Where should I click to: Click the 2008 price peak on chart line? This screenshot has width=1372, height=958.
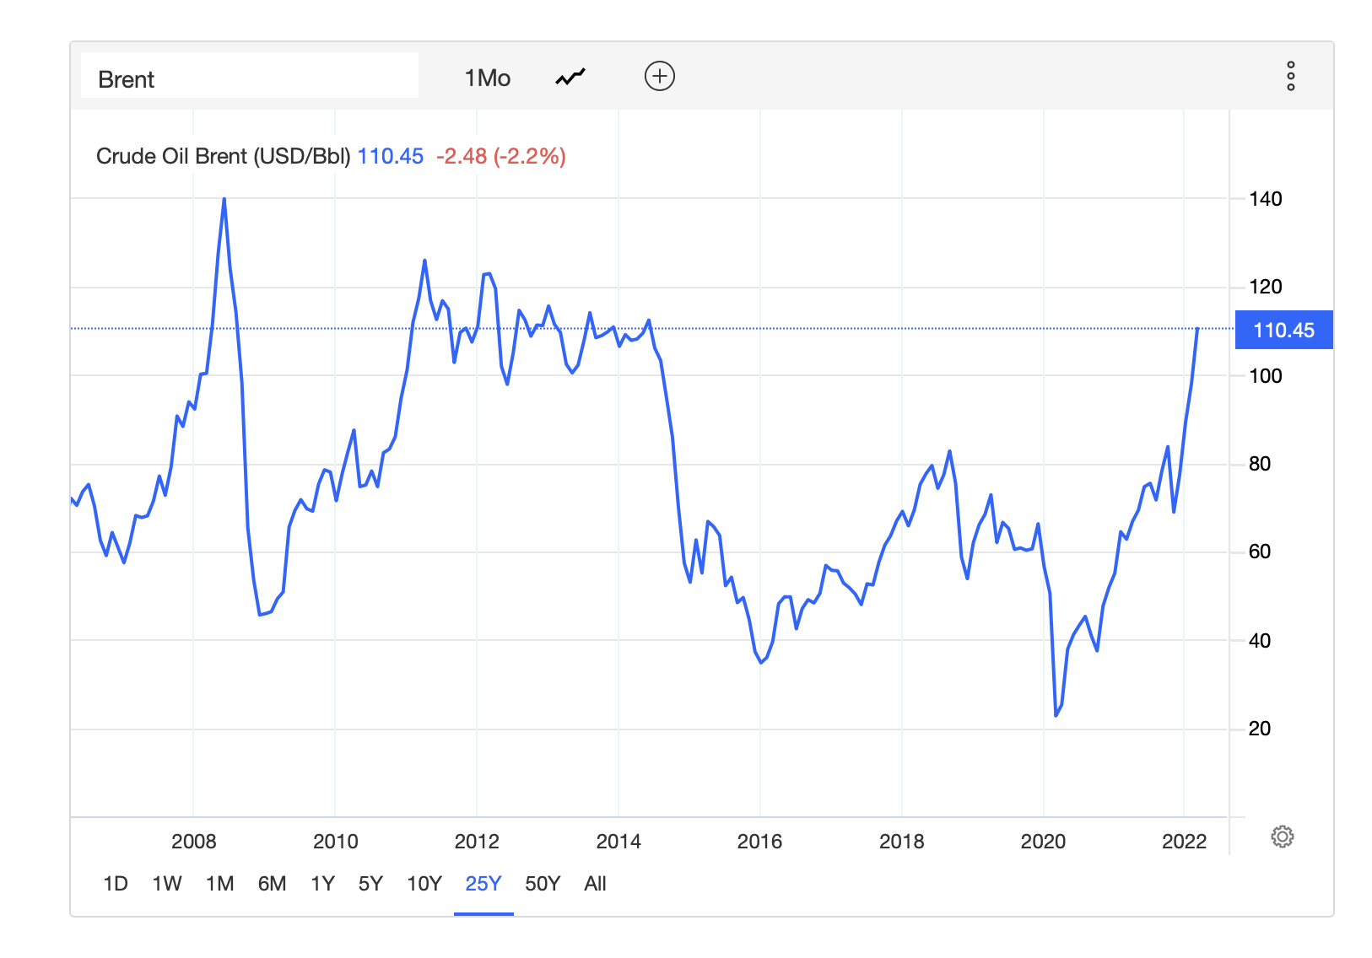click(224, 200)
